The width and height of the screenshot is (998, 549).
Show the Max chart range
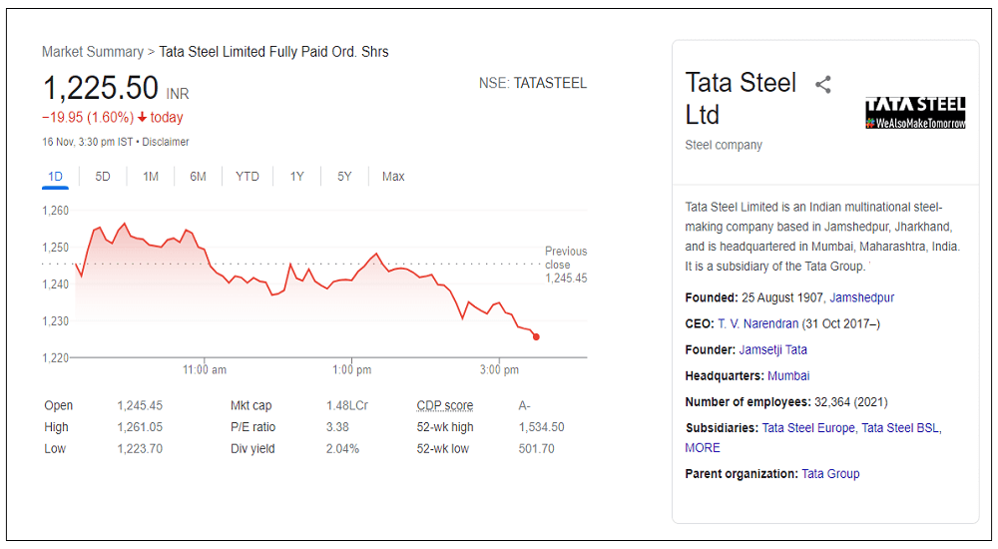coord(393,177)
